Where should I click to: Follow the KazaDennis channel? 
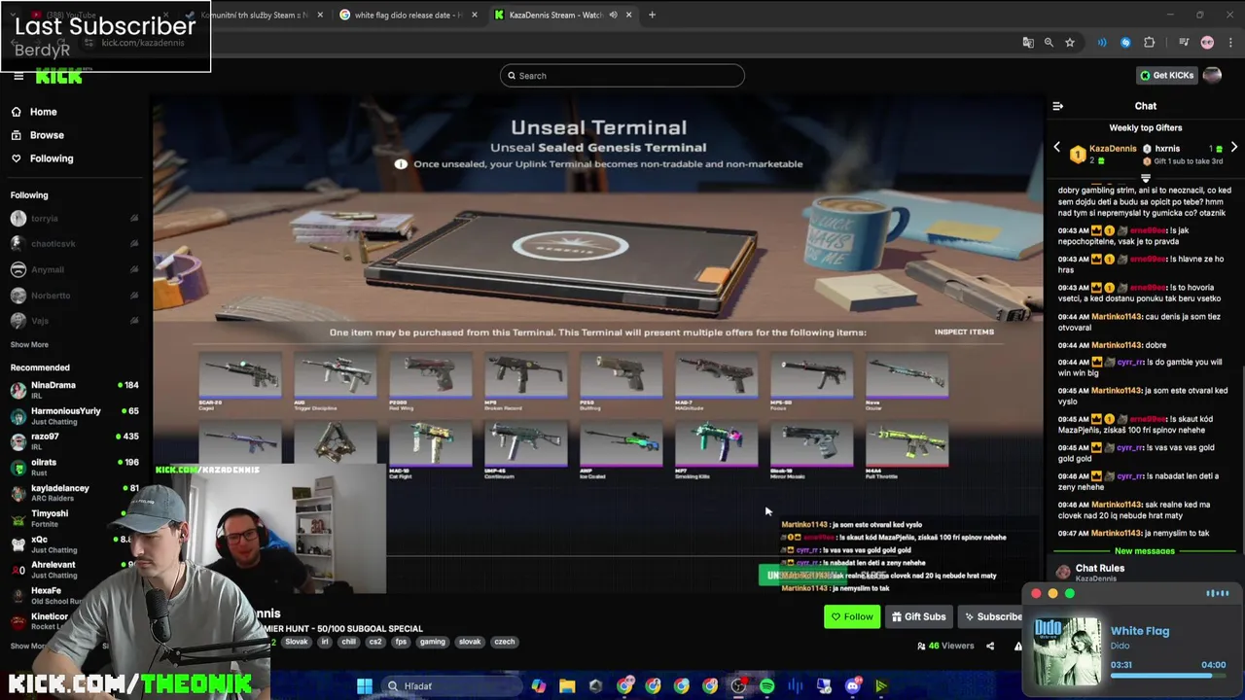tap(852, 616)
